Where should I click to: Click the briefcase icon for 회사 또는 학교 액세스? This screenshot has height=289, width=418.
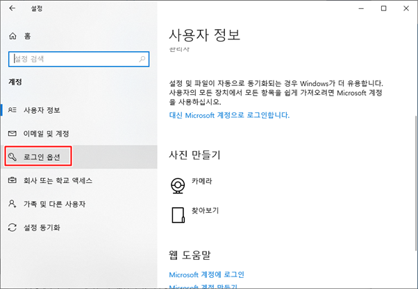pos(12,180)
